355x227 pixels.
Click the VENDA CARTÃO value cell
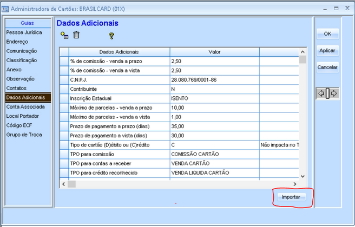click(x=214, y=163)
